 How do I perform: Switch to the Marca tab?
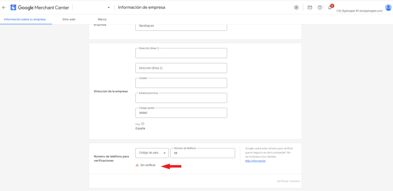102,19
